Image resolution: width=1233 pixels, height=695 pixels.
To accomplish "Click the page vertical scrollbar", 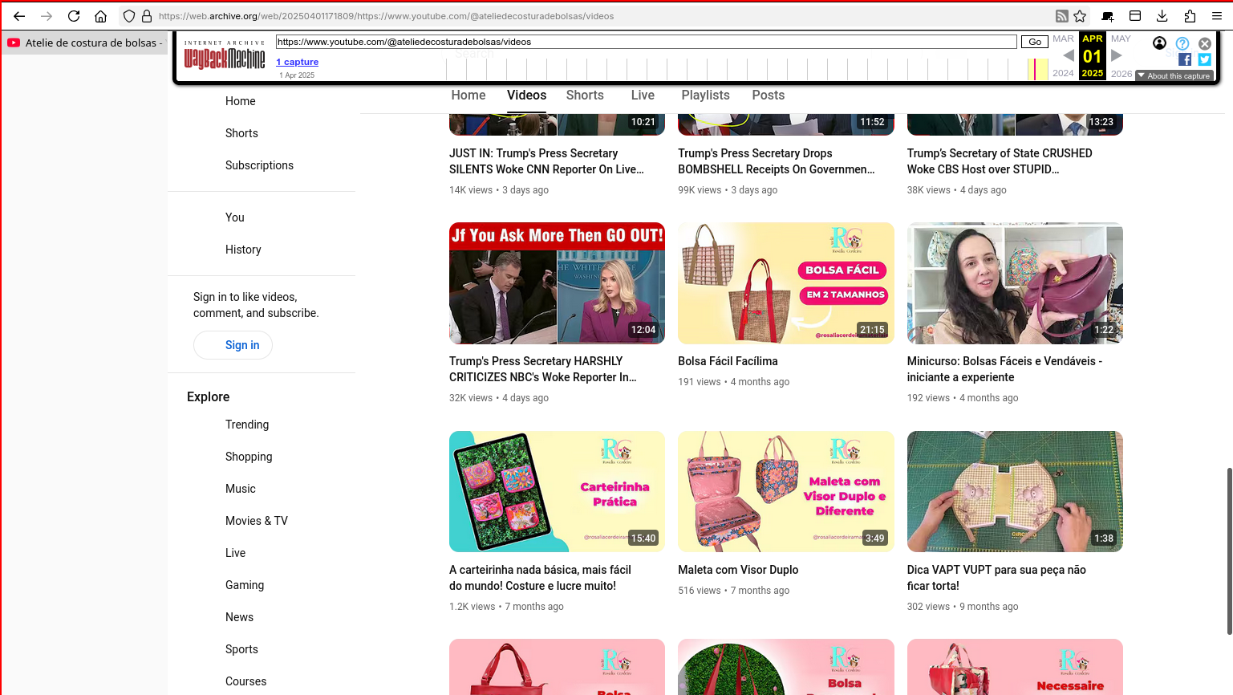I will pos(1229,551).
